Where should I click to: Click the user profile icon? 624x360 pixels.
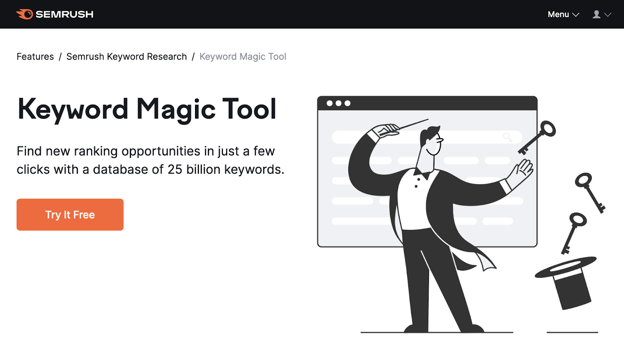point(596,14)
